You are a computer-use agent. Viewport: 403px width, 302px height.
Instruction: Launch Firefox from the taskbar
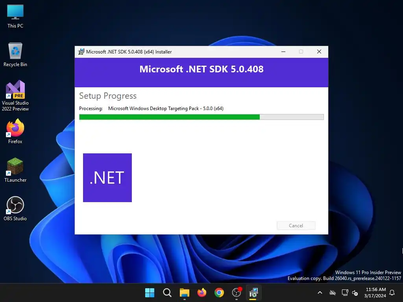[202, 293]
